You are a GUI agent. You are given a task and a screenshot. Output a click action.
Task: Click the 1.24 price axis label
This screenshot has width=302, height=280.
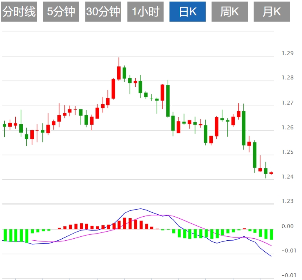click(x=287, y=177)
